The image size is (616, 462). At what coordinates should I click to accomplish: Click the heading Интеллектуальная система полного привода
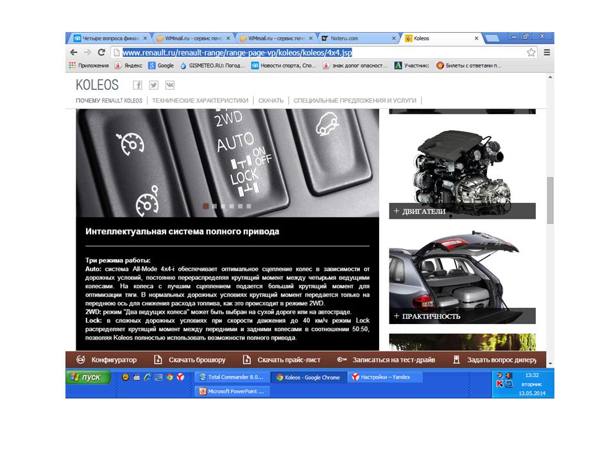[182, 232]
